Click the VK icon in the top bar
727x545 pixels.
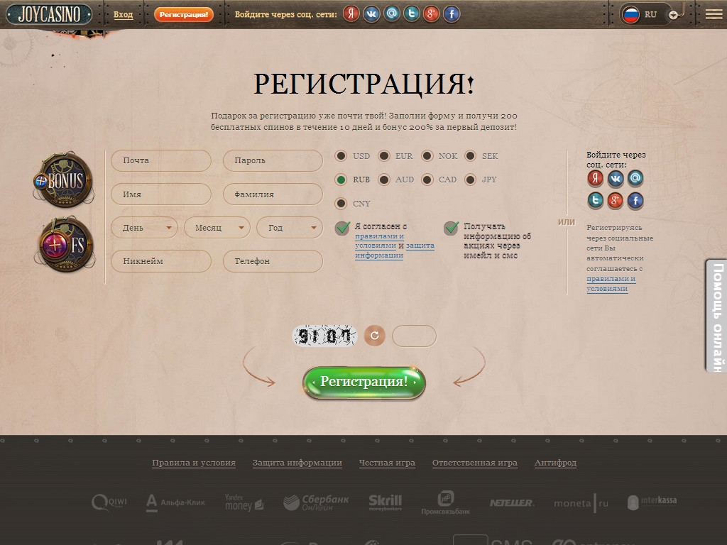point(371,13)
